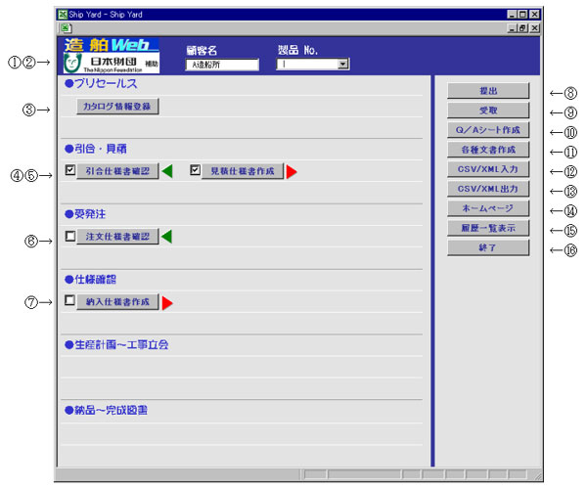The image size is (587, 490).
Task: Click the 終了 button
Action: point(488,247)
